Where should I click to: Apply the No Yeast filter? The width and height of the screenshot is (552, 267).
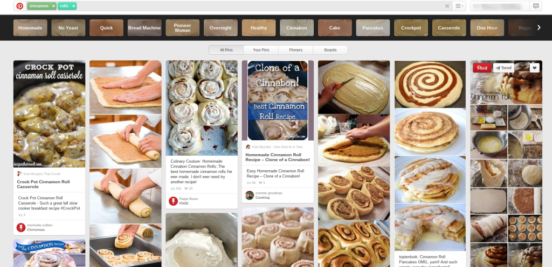pyautogui.click(x=68, y=28)
